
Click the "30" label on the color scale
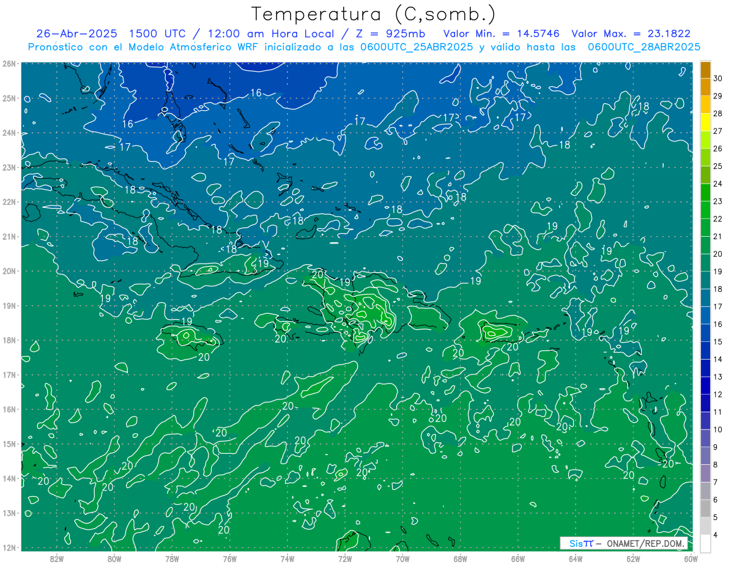pyautogui.click(x=717, y=78)
